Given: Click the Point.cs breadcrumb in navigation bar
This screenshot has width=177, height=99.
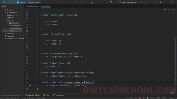Looking at the screenshot, I should [x=41, y=98].
